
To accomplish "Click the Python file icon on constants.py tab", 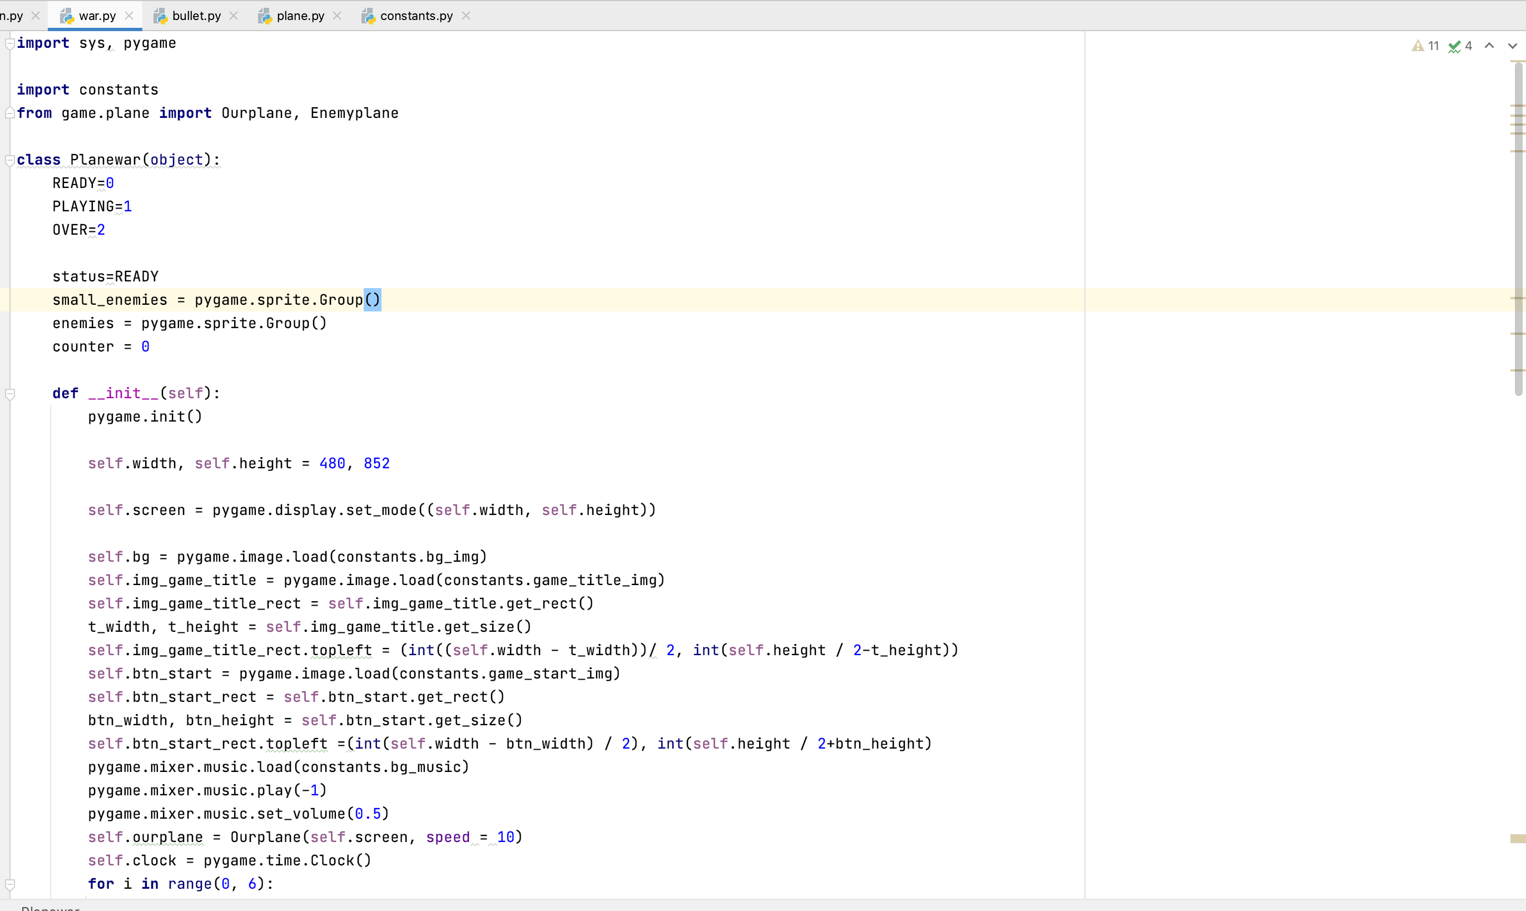I will tap(368, 16).
